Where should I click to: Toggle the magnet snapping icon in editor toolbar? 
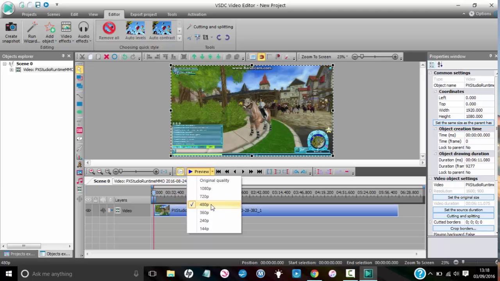click(261, 57)
